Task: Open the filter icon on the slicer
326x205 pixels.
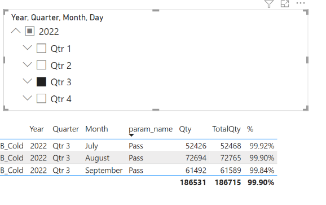Action: click(269, 3)
